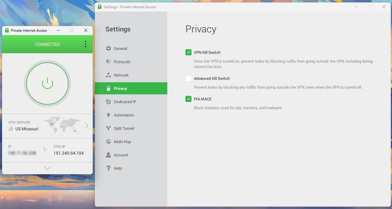Click the lock icon in Settings title bar
The image size is (392, 209).
[100, 7]
